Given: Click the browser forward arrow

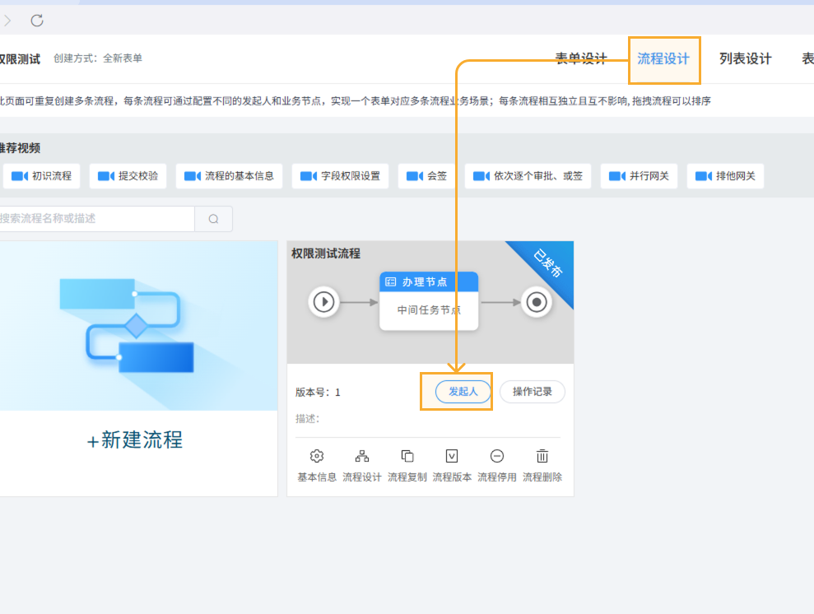Looking at the screenshot, I should pyautogui.click(x=7, y=21).
